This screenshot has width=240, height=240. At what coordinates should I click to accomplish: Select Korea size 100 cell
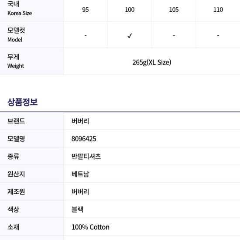coord(130,10)
